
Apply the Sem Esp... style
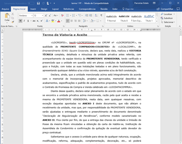click(137, 18)
